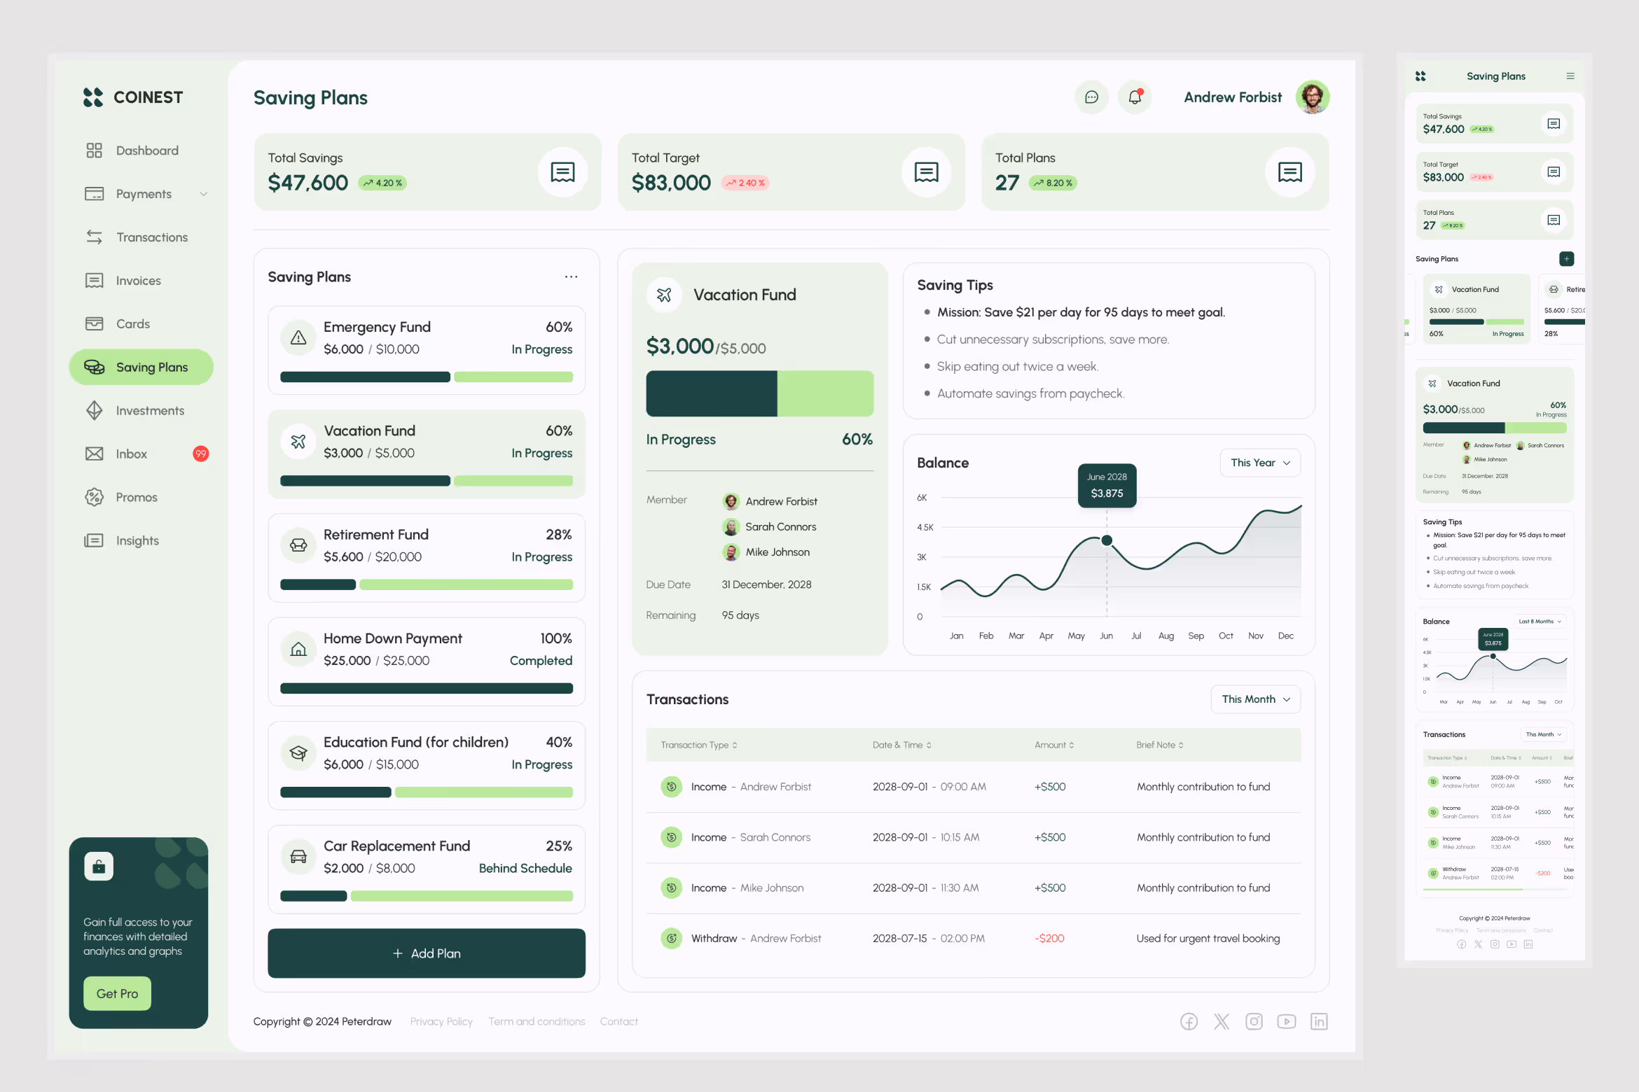Image resolution: width=1639 pixels, height=1092 pixels.
Task: Sort by Transaction Type column
Action: (x=699, y=745)
